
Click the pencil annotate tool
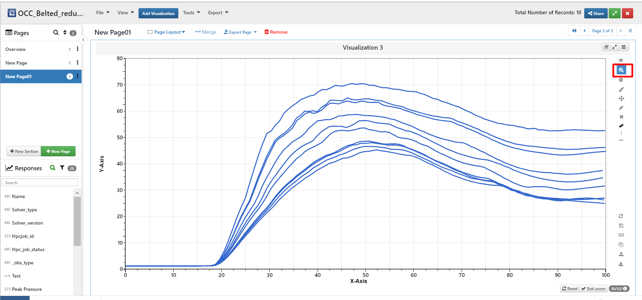(621, 108)
